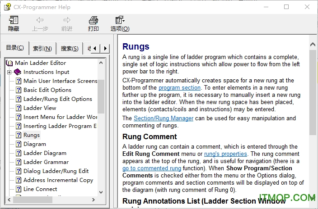The image size is (318, 209).
Task: Select Basic Edit Options topic
Action: coord(47,90)
